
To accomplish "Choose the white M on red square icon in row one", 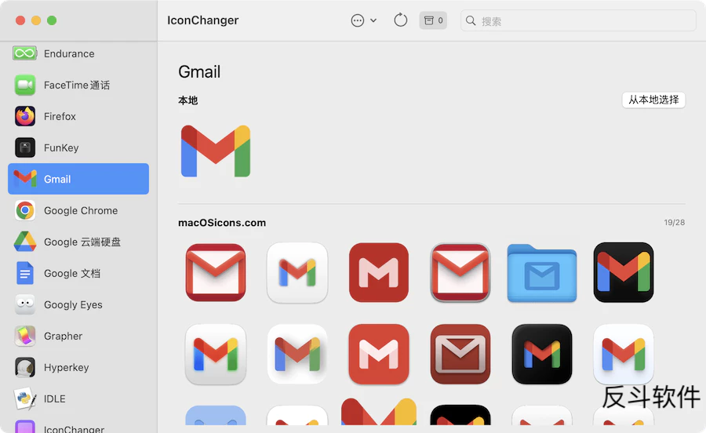I will [379, 272].
